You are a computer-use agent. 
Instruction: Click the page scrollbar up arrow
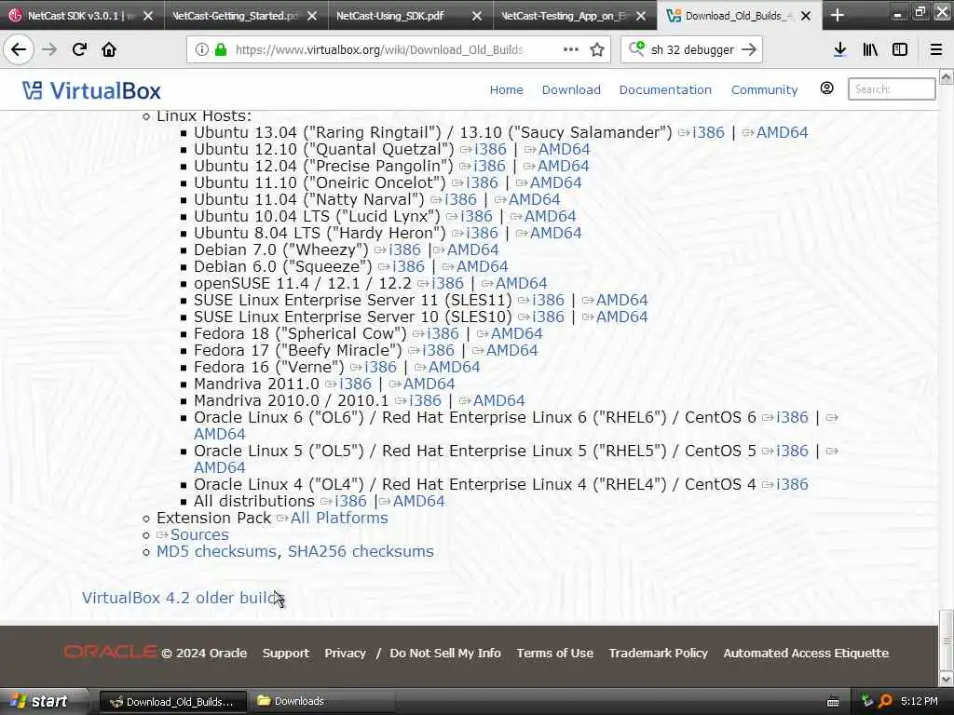[947, 76]
